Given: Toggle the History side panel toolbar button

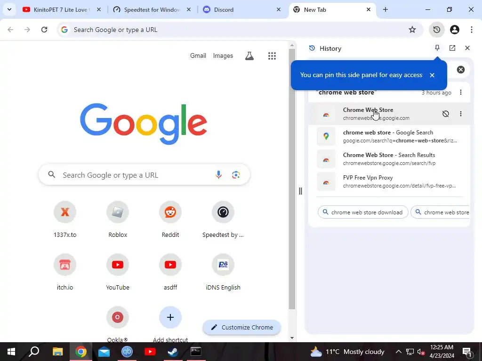Looking at the screenshot, I should click(x=436, y=30).
